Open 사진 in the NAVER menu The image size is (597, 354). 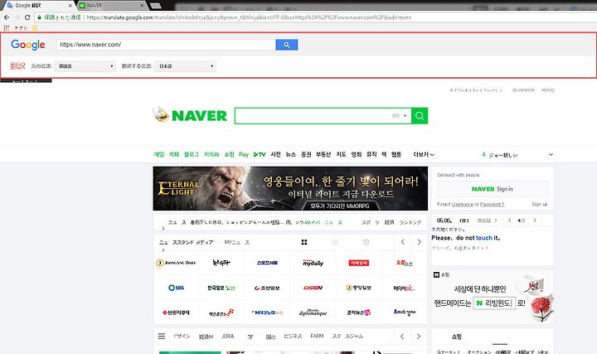275,154
